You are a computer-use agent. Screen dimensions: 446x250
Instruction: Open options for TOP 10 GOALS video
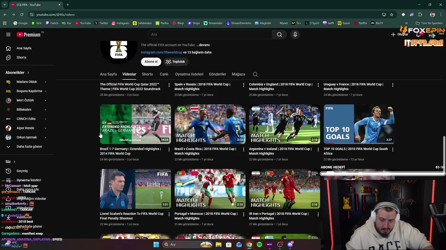click(393, 149)
